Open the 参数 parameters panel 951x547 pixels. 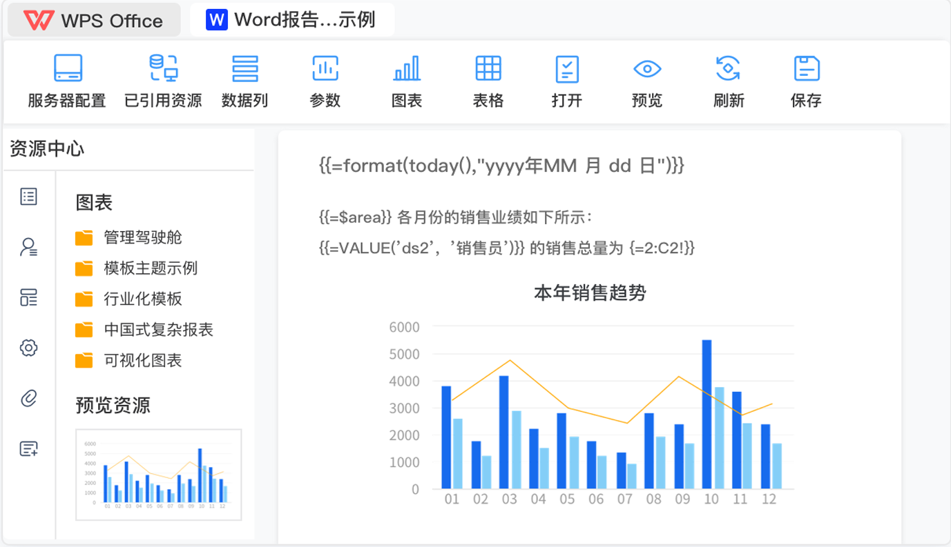[x=325, y=81]
